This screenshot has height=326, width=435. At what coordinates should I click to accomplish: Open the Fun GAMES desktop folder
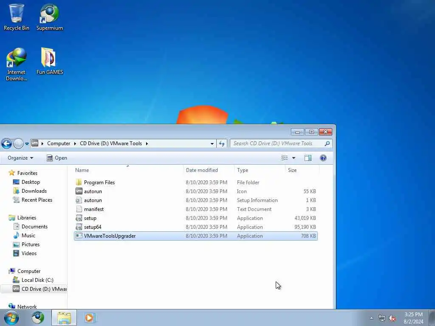(49, 61)
